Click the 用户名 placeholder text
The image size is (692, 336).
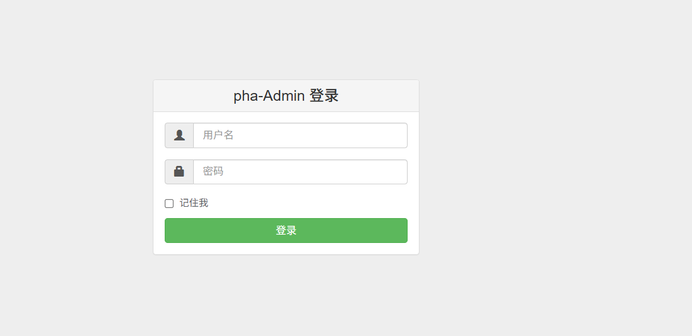click(x=218, y=135)
